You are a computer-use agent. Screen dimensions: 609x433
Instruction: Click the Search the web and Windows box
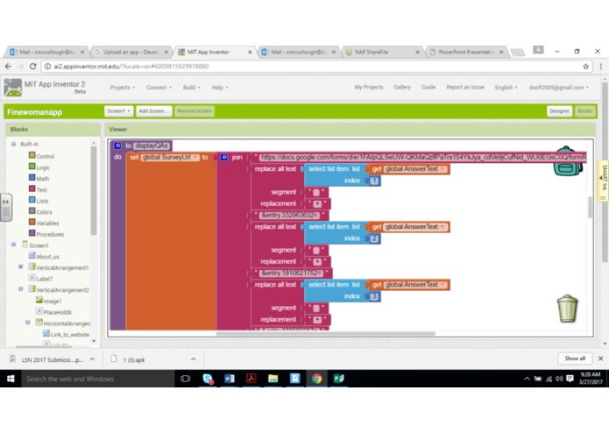(98, 379)
